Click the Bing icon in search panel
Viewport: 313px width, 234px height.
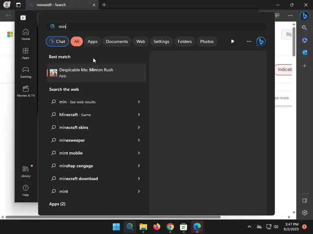261,41
